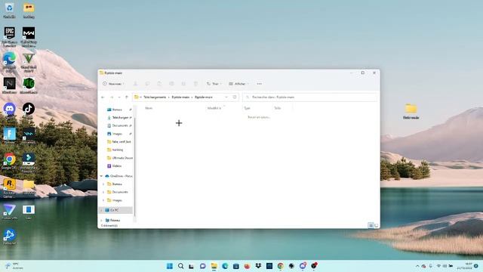The width and height of the screenshot is (483, 272).
Task: Click the Back navigation arrow
Action: [x=103, y=97]
